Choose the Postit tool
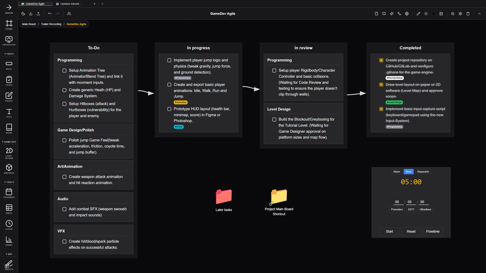The height and width of the screenshot is (273, 486). [9, 97]
